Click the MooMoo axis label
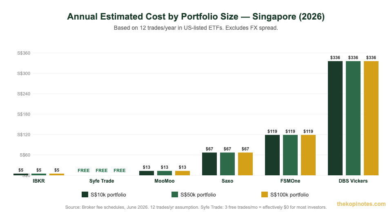This screenshot has width=392, height=212. click(x=165, y=181)
